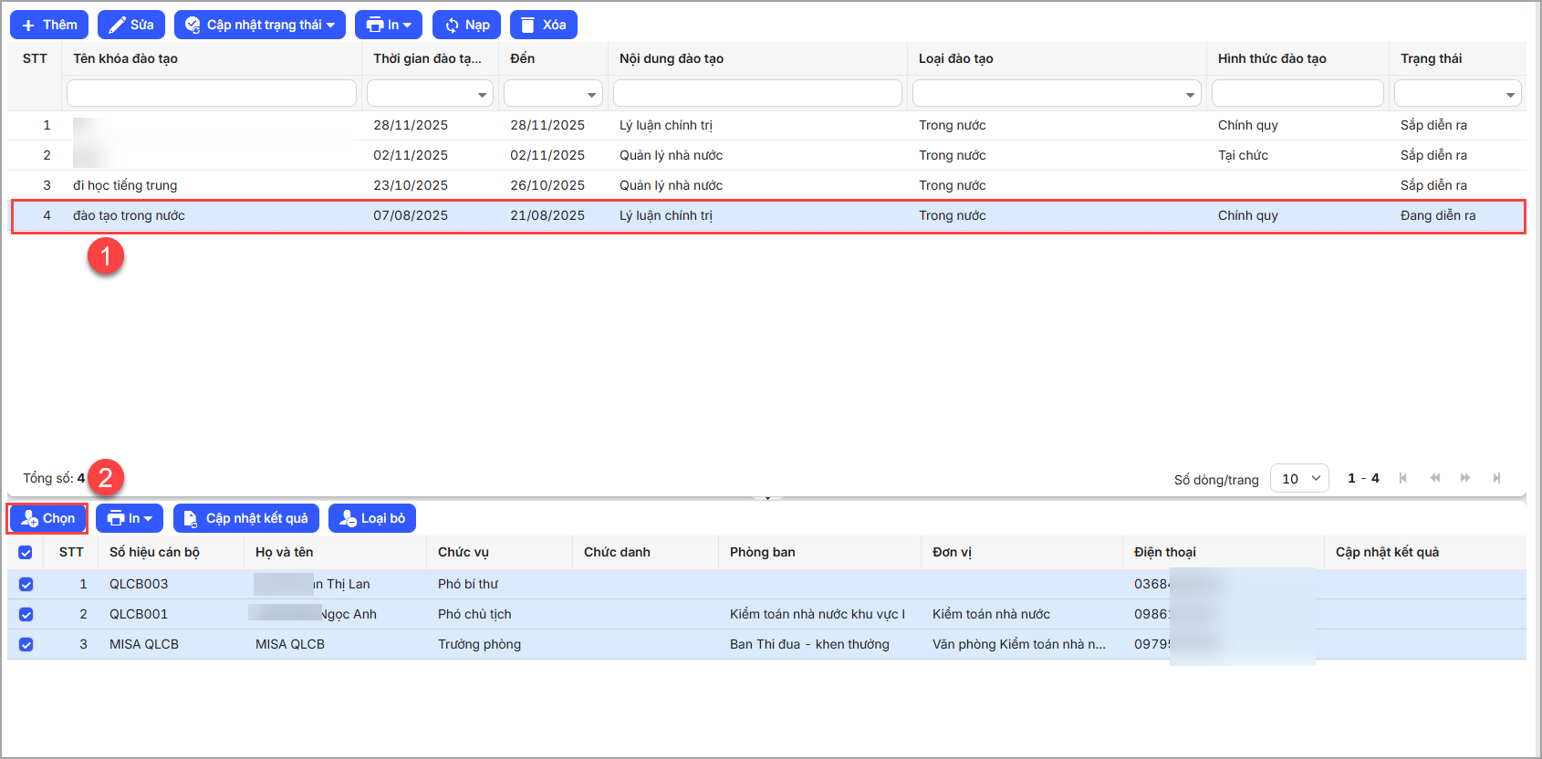
Task: Sort by the Trạng thái column header
Action: (1431, 58)
